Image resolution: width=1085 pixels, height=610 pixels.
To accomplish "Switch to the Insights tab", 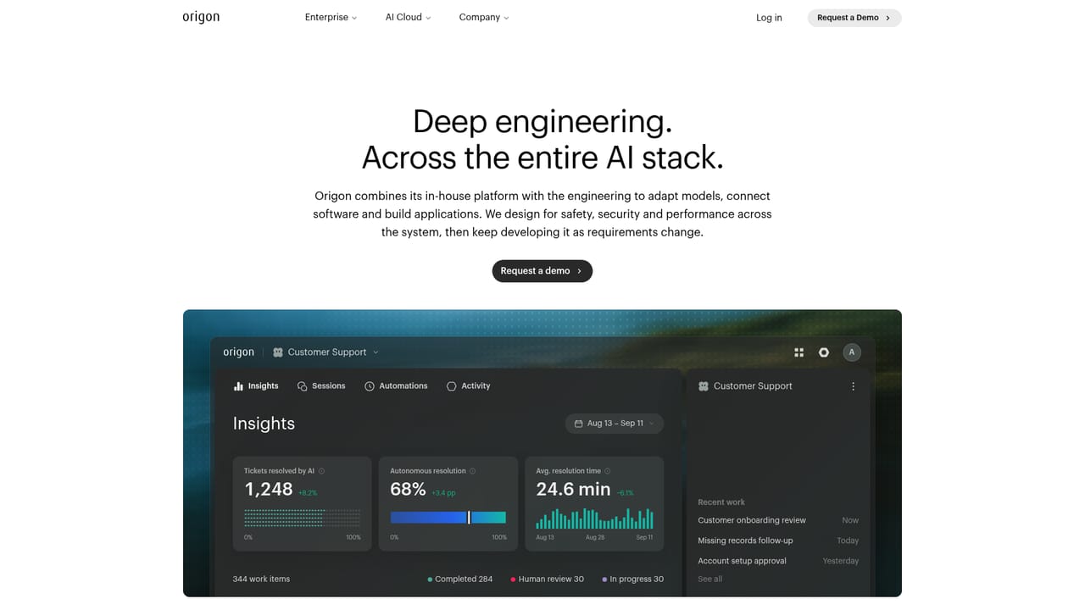I will [x=256, y=386].
